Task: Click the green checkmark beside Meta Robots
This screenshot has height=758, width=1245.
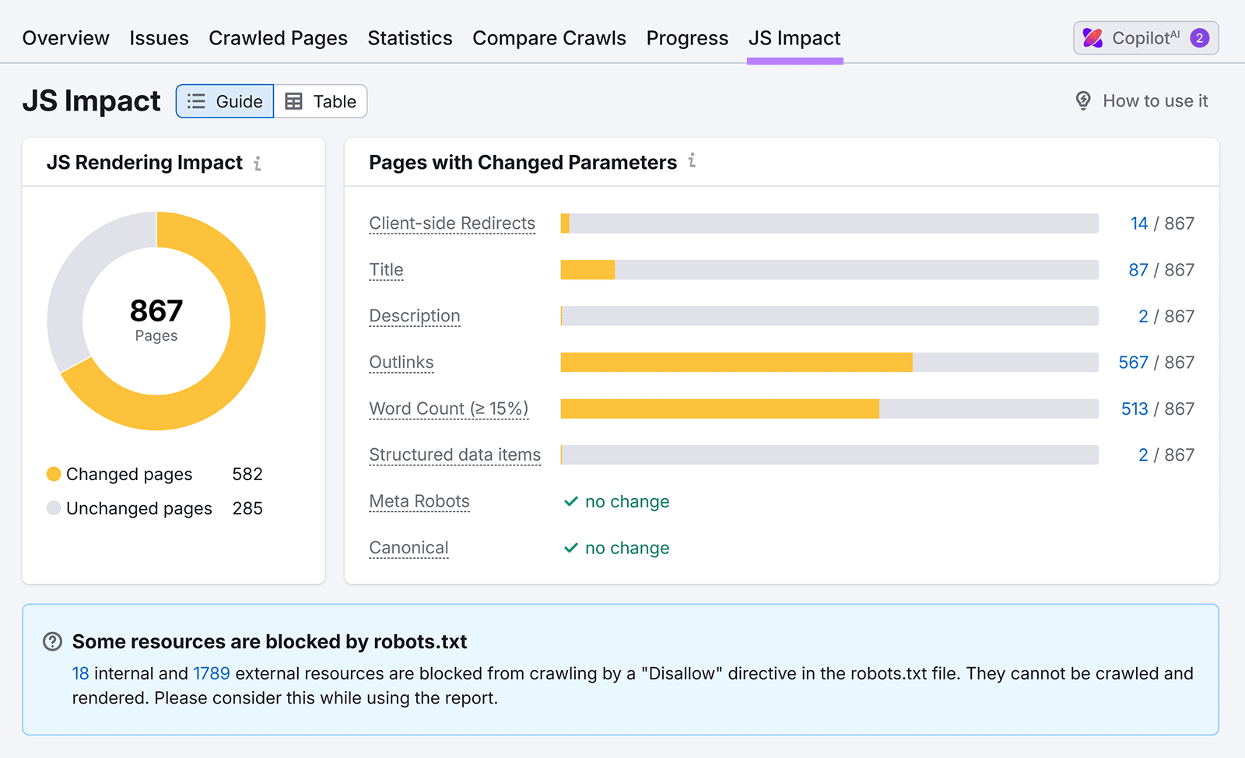Action: tap(570, 501)
